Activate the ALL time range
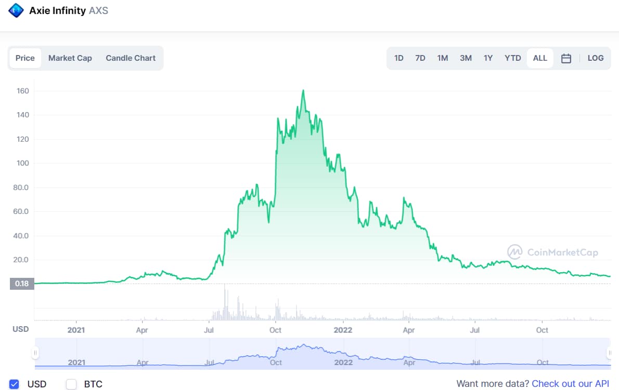 [x=539, y=58]
